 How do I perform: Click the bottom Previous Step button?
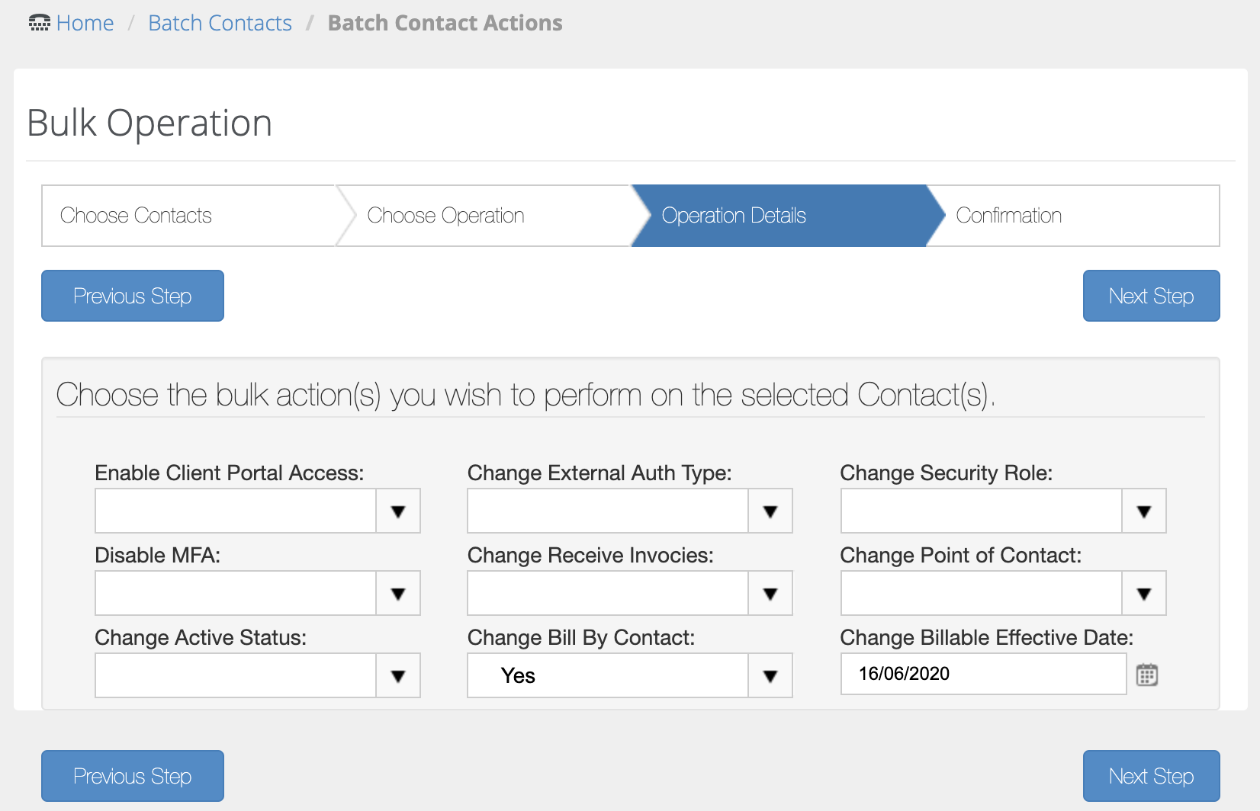pos(133,776)
